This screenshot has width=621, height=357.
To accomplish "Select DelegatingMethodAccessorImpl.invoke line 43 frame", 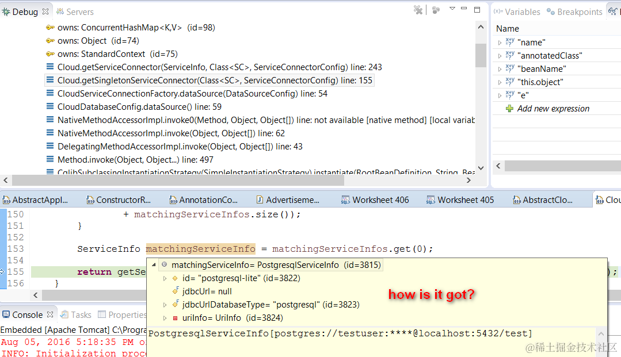I will [x=180, y=147].
